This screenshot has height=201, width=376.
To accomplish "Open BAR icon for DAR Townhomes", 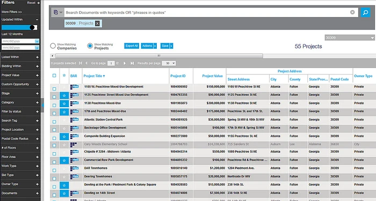I will click(74, 168).
